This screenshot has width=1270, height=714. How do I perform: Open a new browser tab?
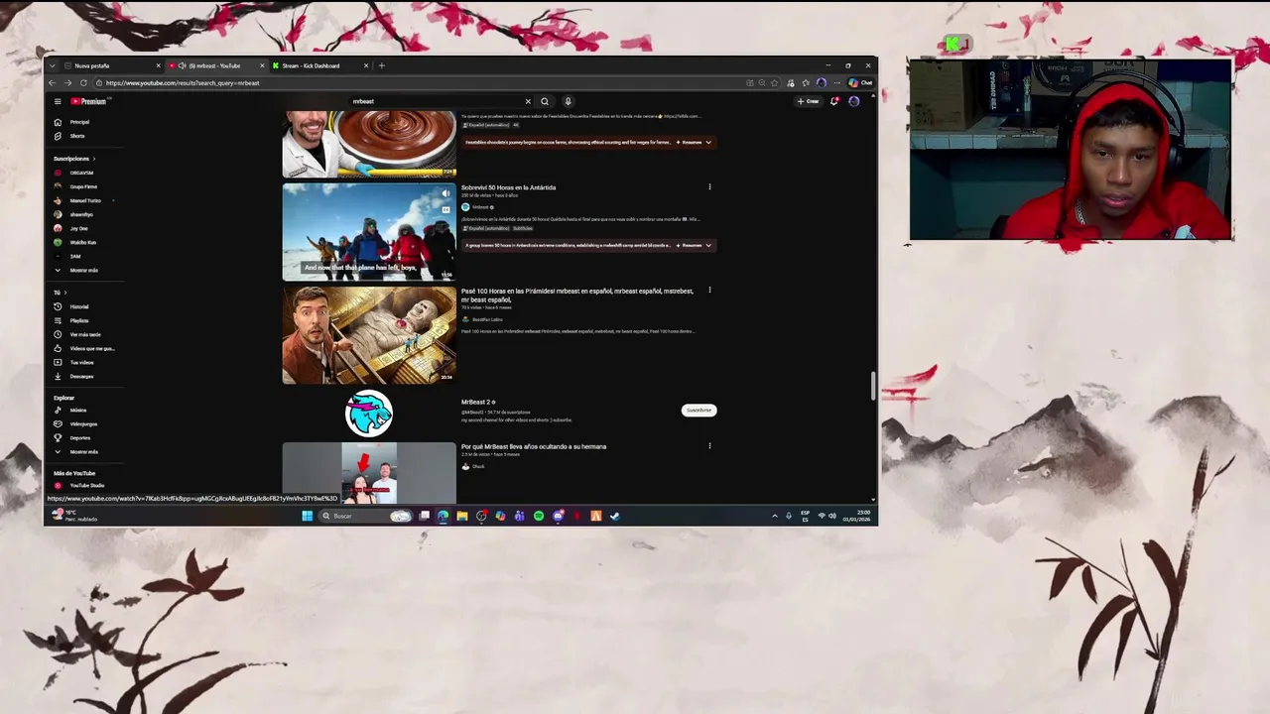(x=382, y=65)
